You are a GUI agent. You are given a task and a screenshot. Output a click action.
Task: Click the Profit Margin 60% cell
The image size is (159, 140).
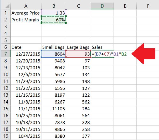(x=54, y=20)
